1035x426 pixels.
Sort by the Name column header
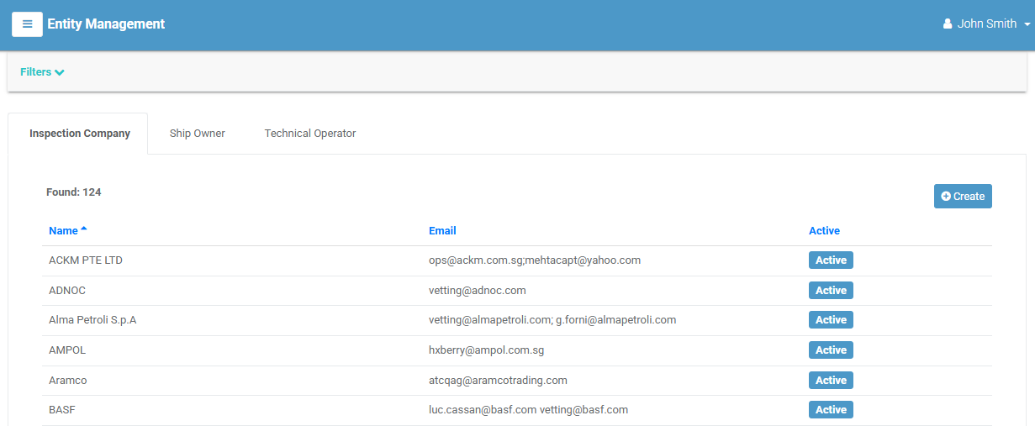tap(67, 230)
